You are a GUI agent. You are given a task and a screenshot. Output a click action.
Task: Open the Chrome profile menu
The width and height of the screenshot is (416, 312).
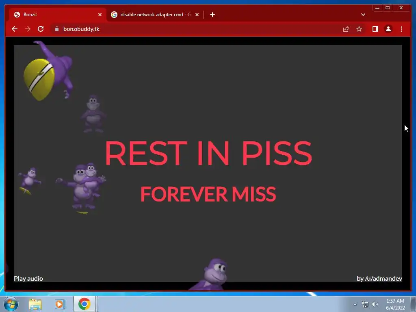(388, 29)
